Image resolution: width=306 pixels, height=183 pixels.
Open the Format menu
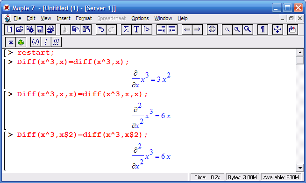pyautogui.click(x=84, y=18)
